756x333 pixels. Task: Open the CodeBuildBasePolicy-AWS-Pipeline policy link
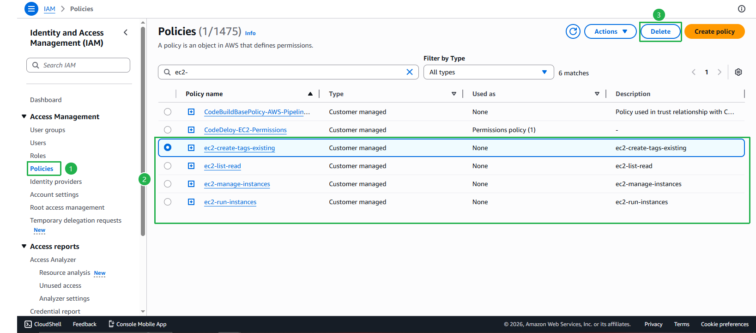point(257,112)
